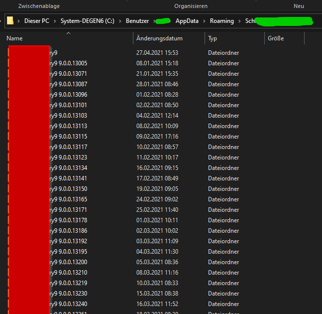Click the folder icon in the address bar
Image resolution: width=322 pixels, height=314 pixels.
[x=10, y=21]
